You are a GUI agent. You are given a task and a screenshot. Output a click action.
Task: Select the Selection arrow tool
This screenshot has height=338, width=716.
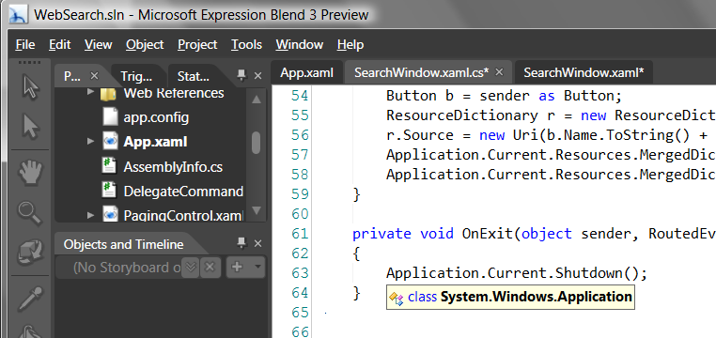[30, 87]
